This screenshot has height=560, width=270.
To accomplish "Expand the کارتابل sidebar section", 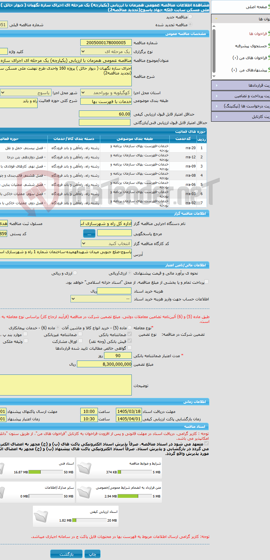I will 241,117.
